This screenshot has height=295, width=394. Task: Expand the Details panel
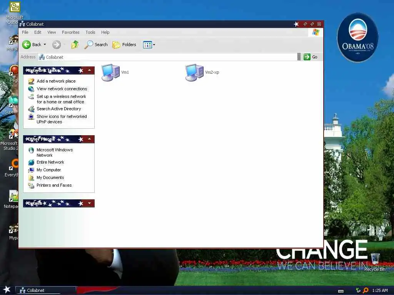[89, 203]
